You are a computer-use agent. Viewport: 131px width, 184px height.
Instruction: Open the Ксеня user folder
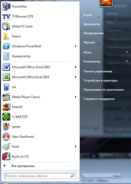pos(88,15)
